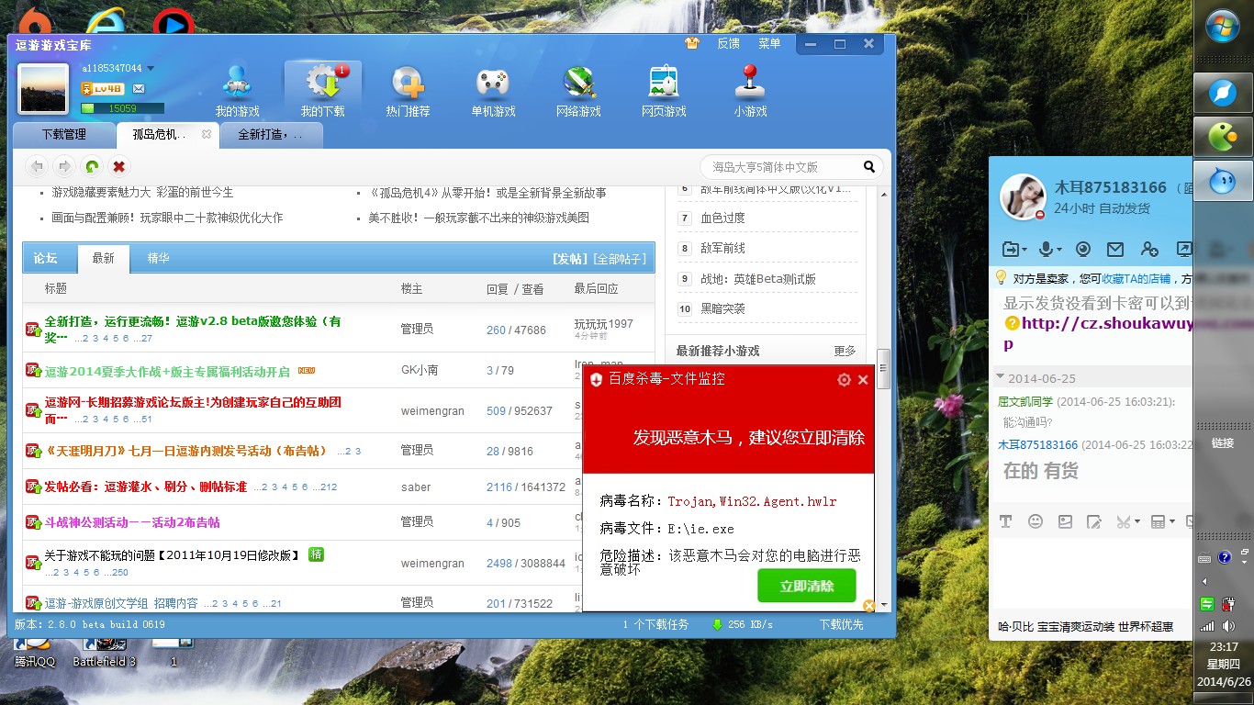Open Battlefield 3 desktop shortcut

(x=104, y=654)
